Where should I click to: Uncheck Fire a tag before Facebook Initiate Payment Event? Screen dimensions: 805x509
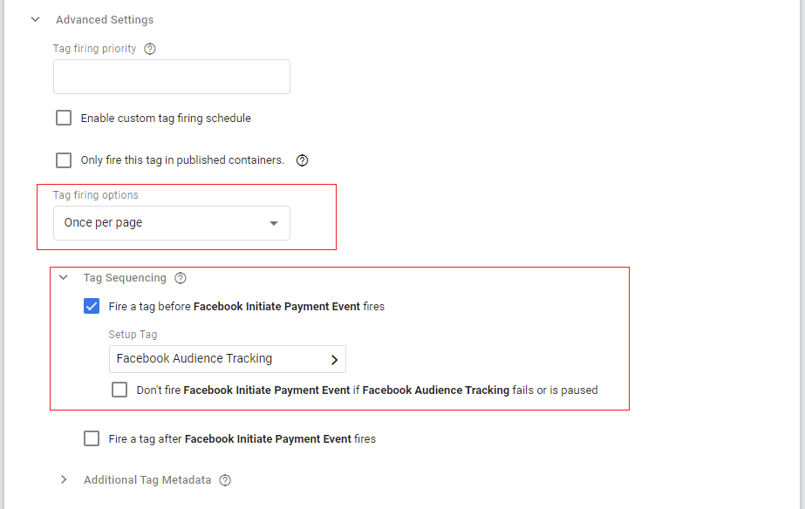(x=92, y=307)
